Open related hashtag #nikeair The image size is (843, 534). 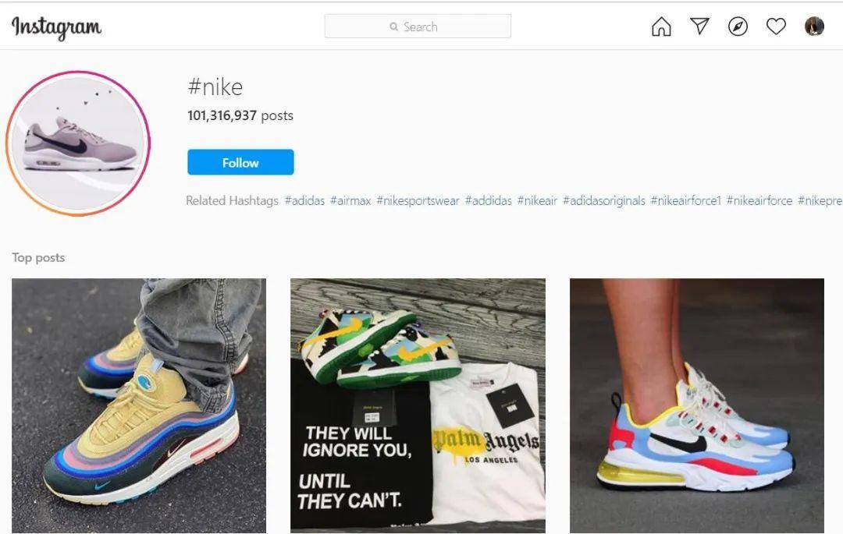(x=537, y=200)
